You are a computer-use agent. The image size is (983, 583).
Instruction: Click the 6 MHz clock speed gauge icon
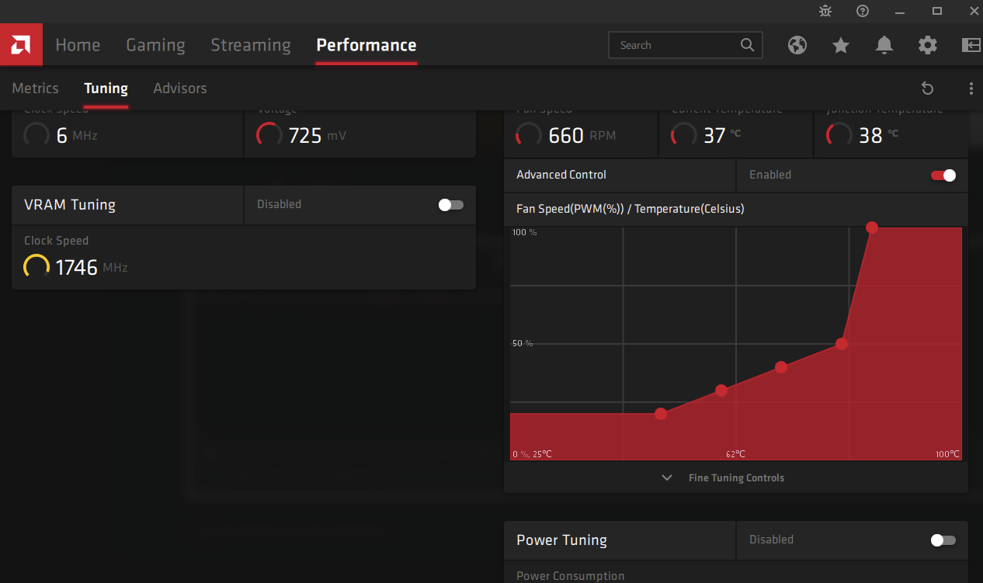(36, 135)
